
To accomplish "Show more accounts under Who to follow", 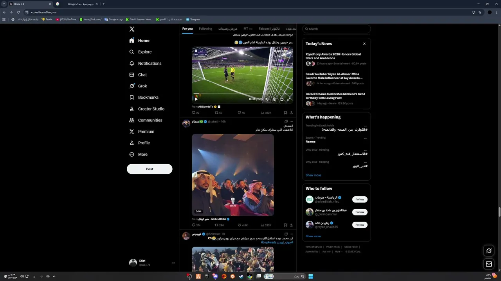I will tap(313, 236).
